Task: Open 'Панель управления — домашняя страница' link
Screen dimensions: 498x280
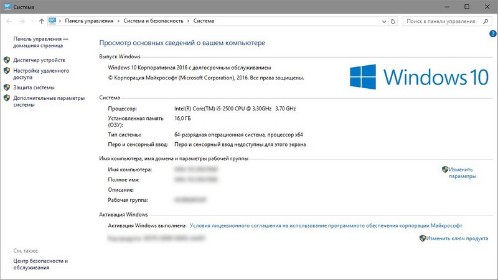Action: tap(40, 42)
